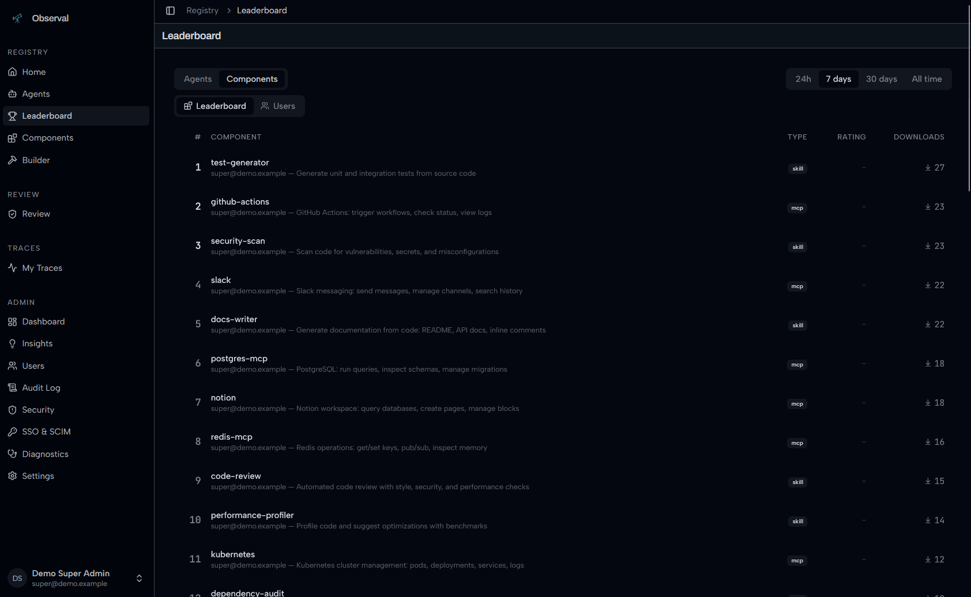Image resolution: width=971 pixels, height=597 pixels.
Task: Click the Settings gear icon
Action: tap(12, 476)
